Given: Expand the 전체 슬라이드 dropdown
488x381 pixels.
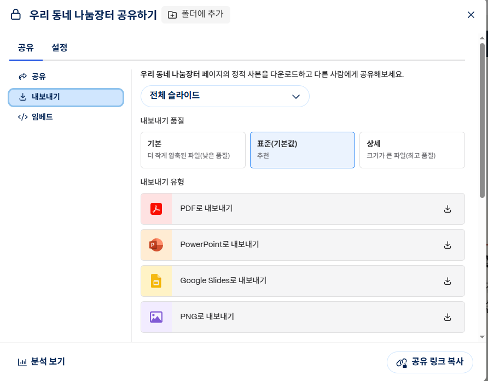Looking at the screenshot, I should (x=225, y=96).
